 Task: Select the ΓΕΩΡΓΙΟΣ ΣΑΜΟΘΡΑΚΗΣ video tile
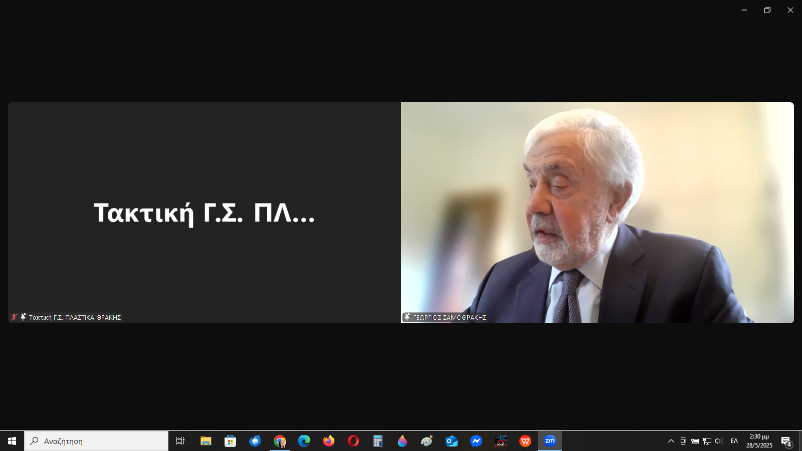[x=597, y=212]
